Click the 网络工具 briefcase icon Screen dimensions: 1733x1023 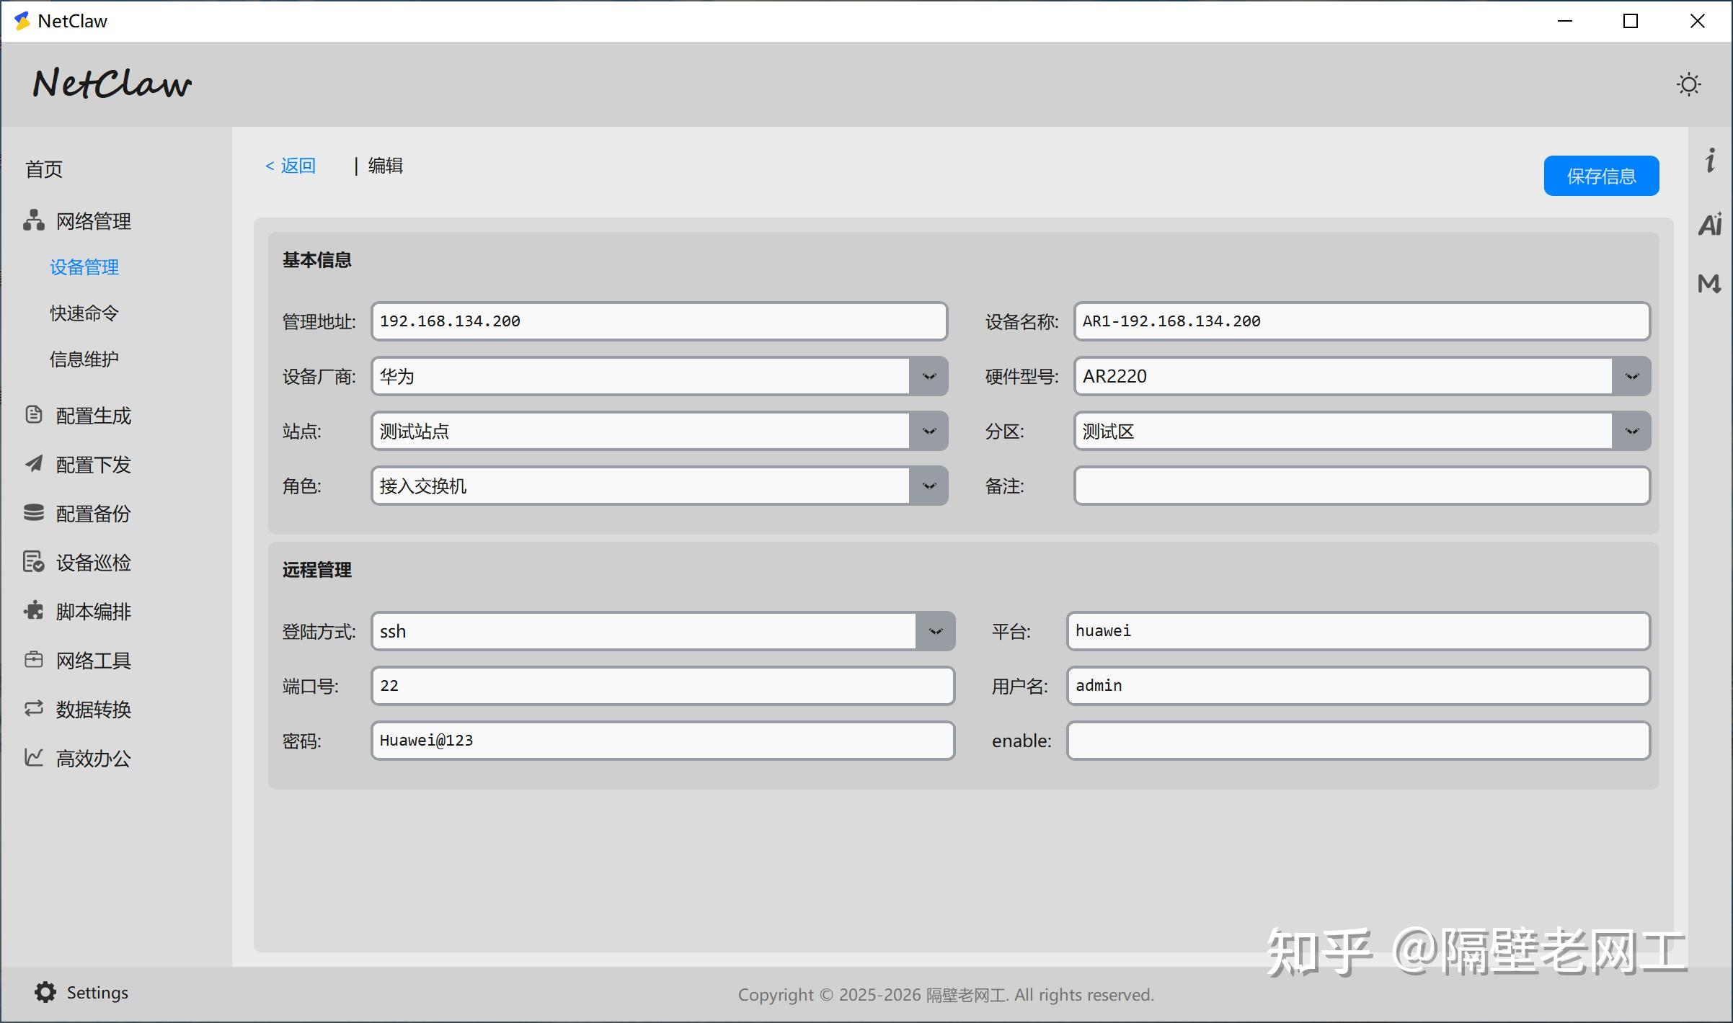[x=33, y=660]
